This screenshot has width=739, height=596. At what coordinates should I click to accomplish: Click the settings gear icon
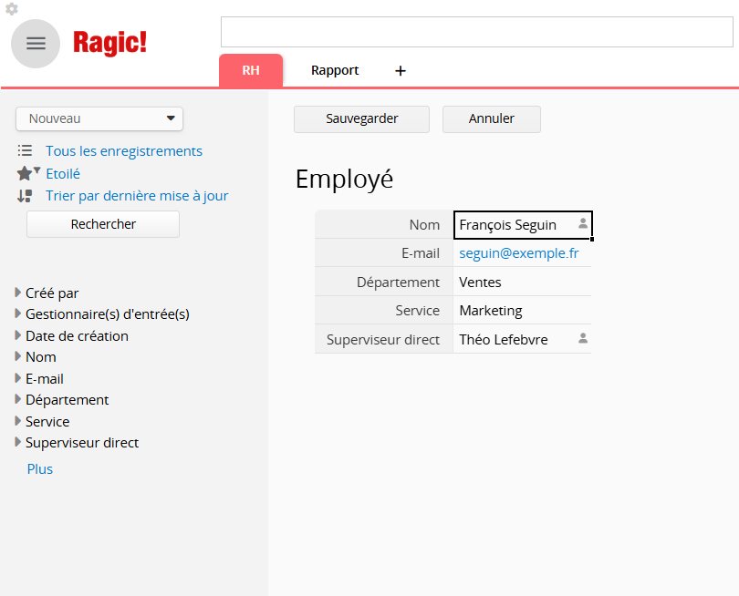12,9
